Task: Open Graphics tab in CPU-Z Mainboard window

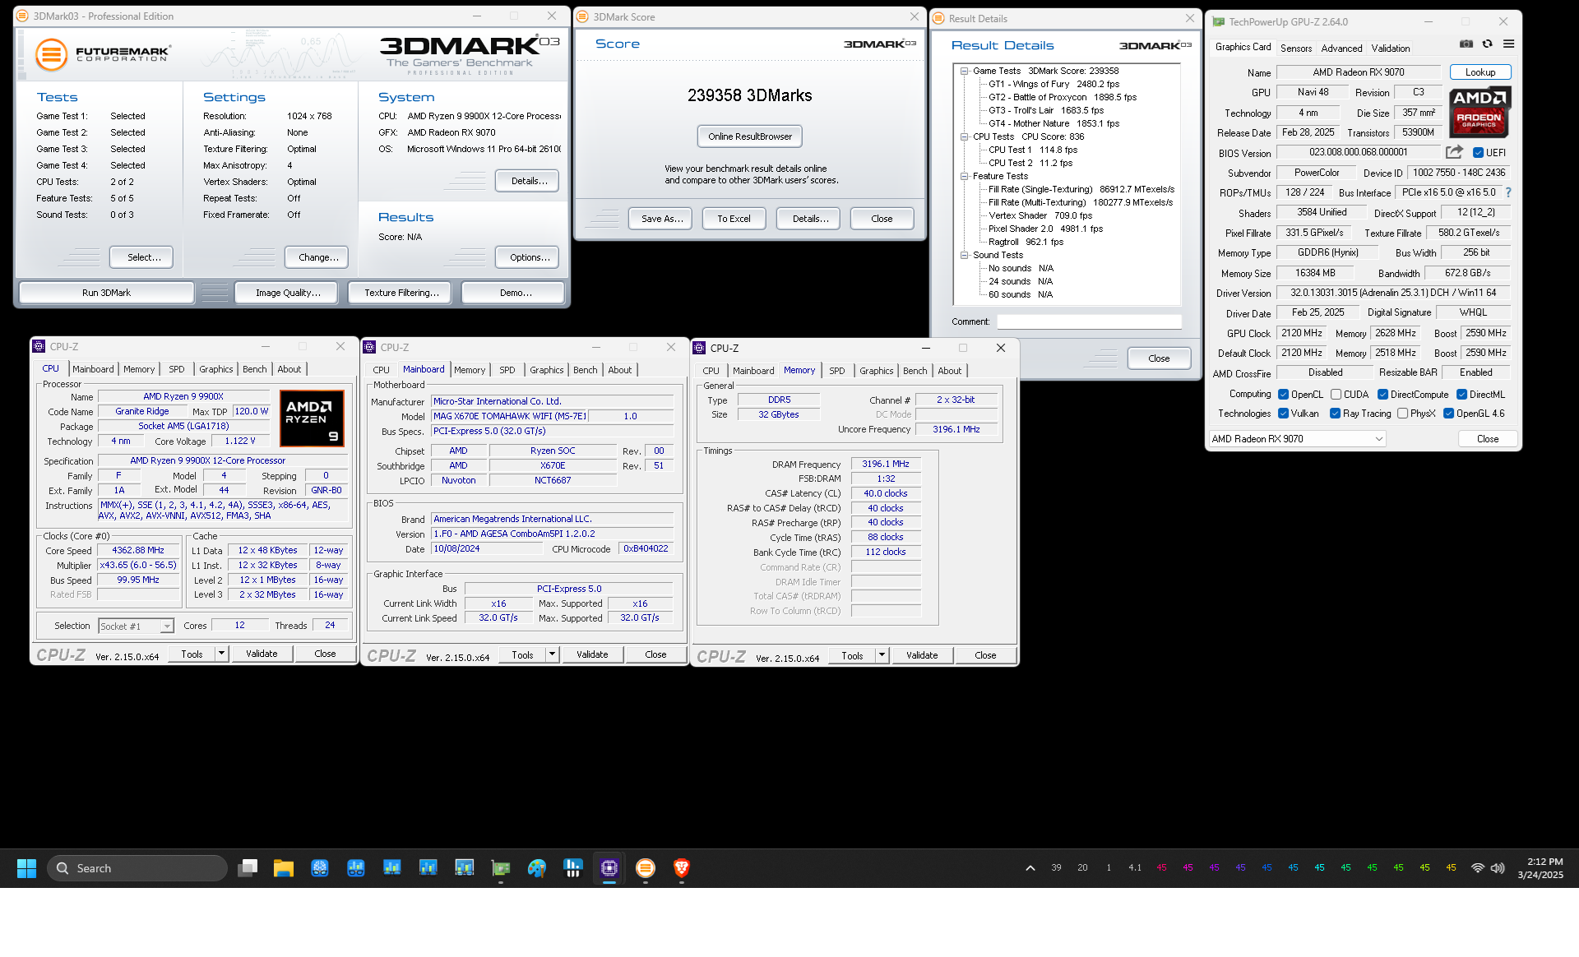Action: [x=547, y=370]
